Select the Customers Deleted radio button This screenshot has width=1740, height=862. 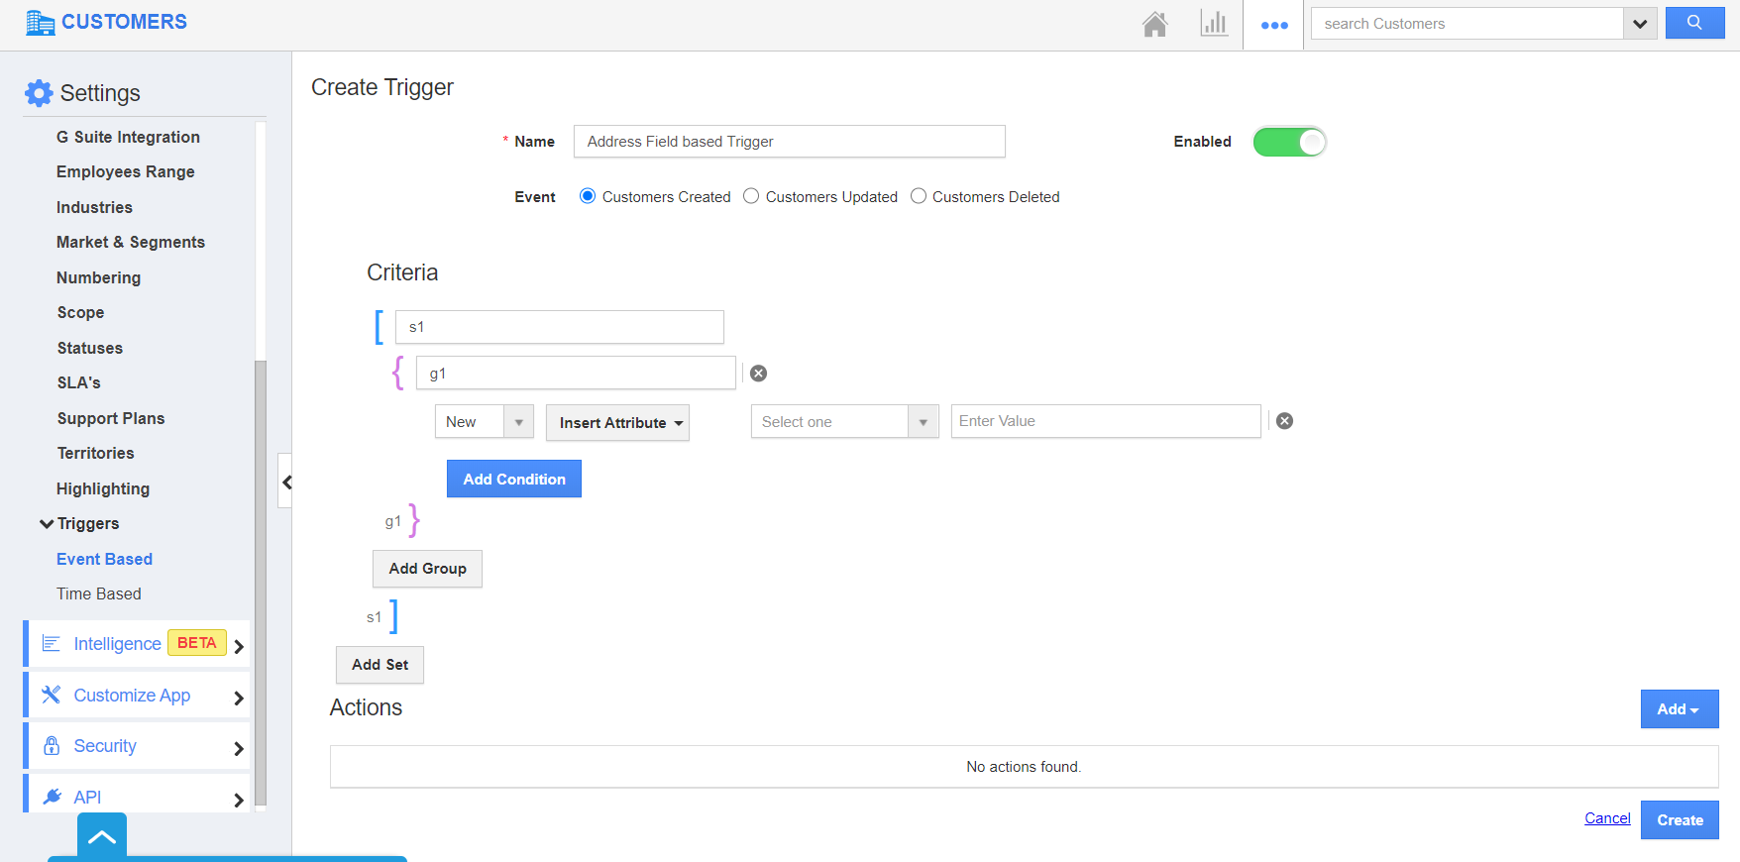click(x=919, y=196)
